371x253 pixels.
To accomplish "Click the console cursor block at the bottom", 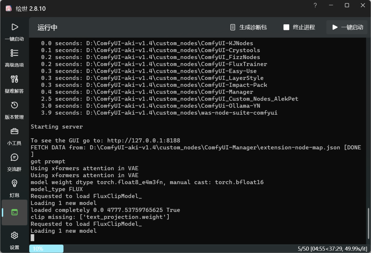I will click(x=32, y=238).
